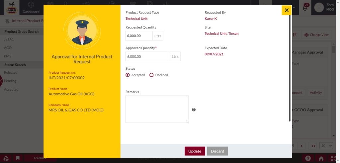Expand the collapsed left side panel arrow
The height and width of the screenshot is (163, 340).
click(1, 81)
